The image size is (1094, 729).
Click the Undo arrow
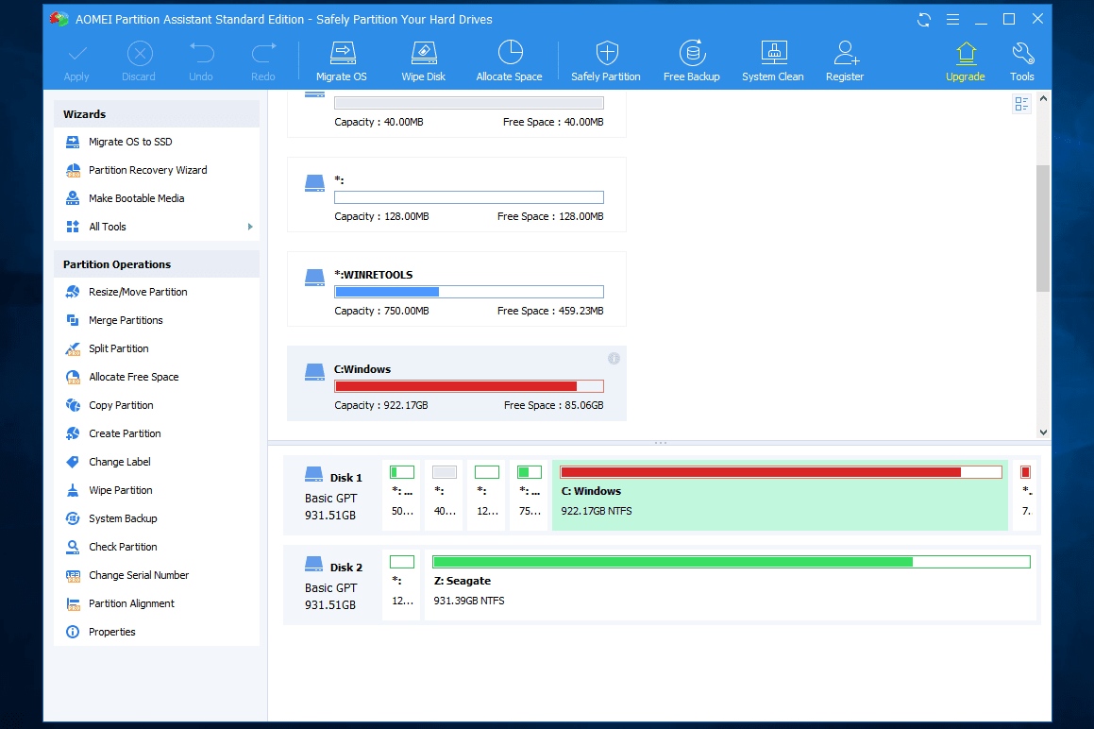point(201,61)
